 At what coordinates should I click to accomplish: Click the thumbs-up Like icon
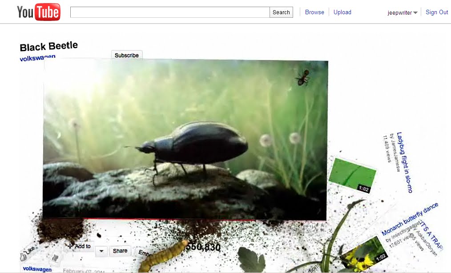point(23,256)
